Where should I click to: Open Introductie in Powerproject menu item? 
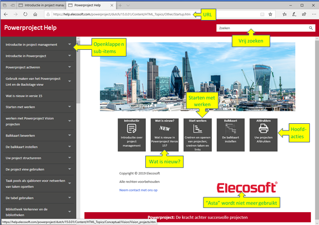tap(26, 56)
